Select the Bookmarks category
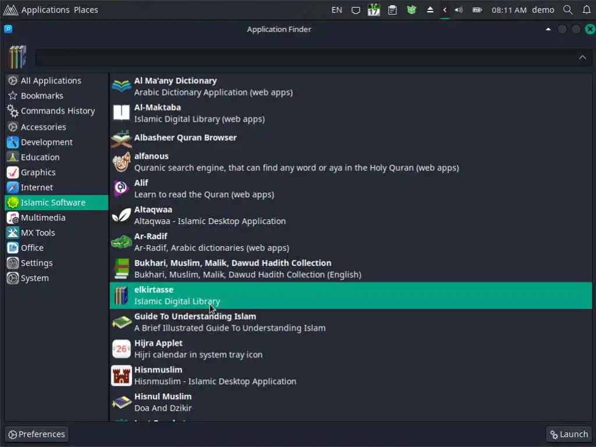This screenshot has height=447, width=596. 56,96
